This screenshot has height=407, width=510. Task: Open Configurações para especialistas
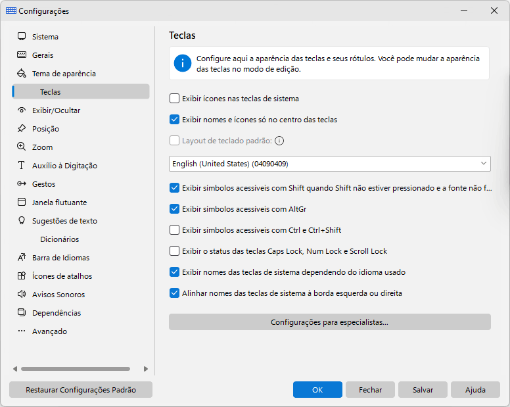point(329,322)
